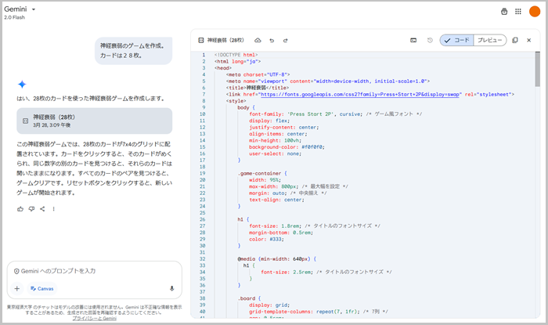Screen dimensions: 548x325
Task: Focus the Gemini prompt input field
Action: coord(95,271)
